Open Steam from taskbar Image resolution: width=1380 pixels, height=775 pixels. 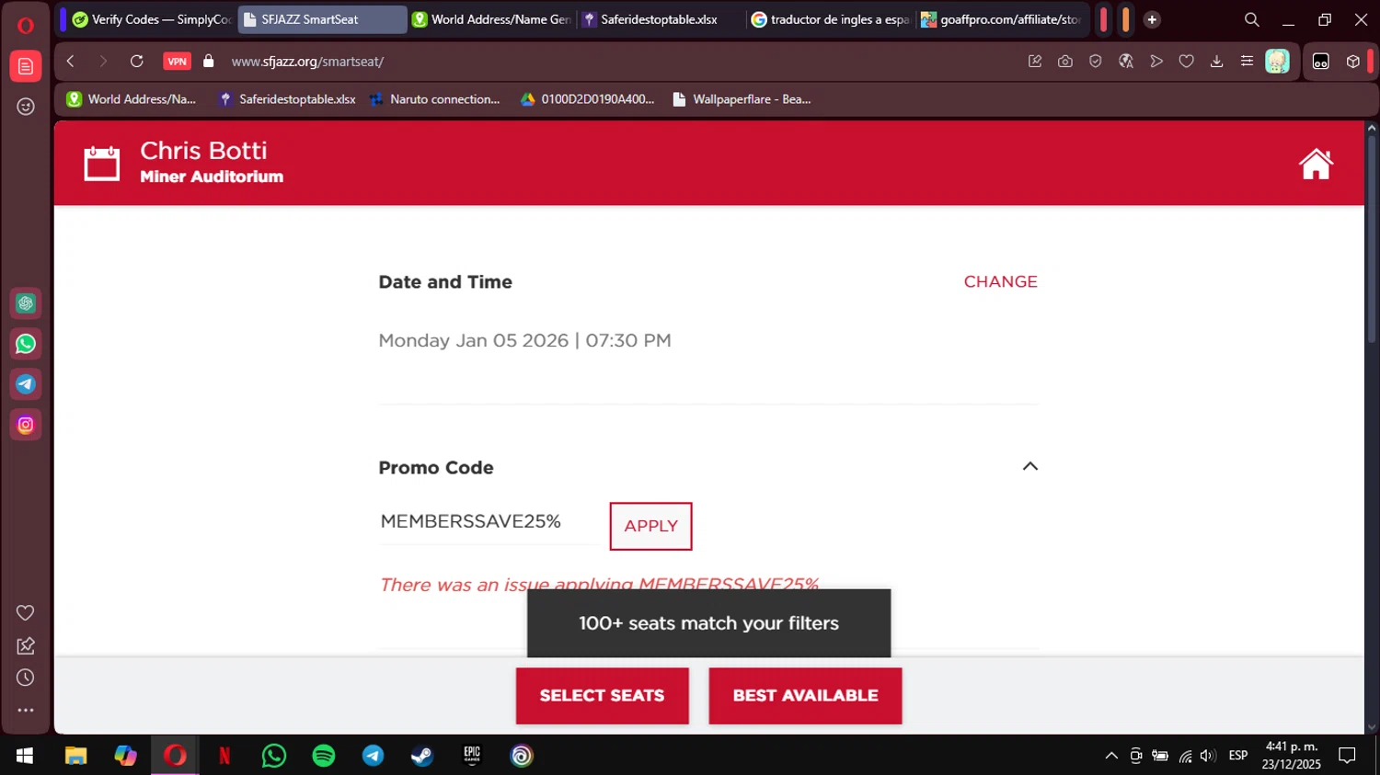422,756
